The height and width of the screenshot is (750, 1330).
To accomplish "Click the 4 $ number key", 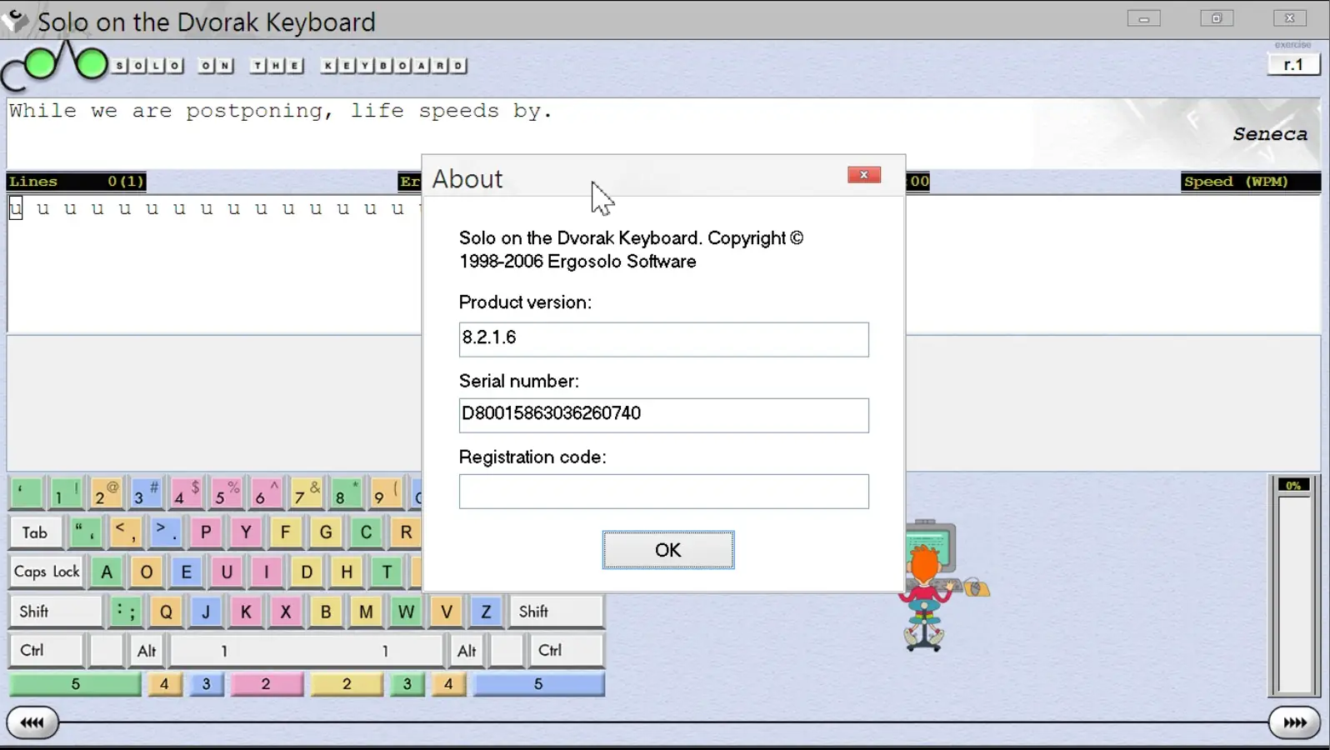I will (x=186, y=493).
